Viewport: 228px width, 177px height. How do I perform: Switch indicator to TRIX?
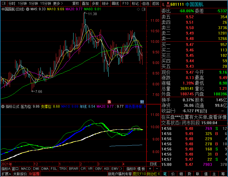click(x=63, y=169)
